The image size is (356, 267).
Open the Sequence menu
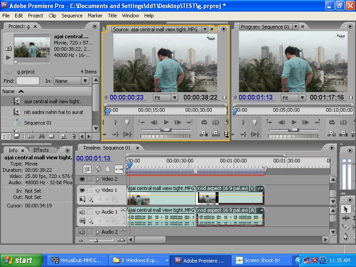tap(72, 16)
